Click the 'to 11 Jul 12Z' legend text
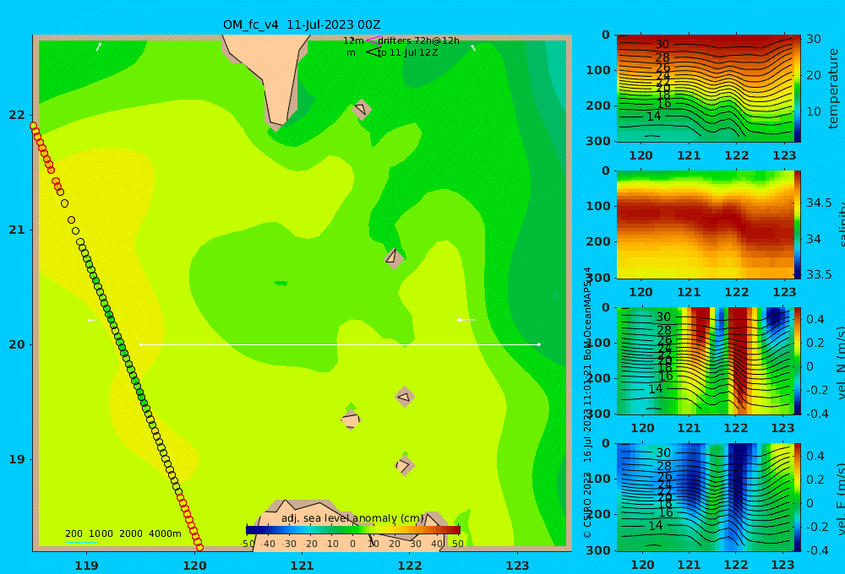This screenshot has height=574, width=845. (407, 53)
